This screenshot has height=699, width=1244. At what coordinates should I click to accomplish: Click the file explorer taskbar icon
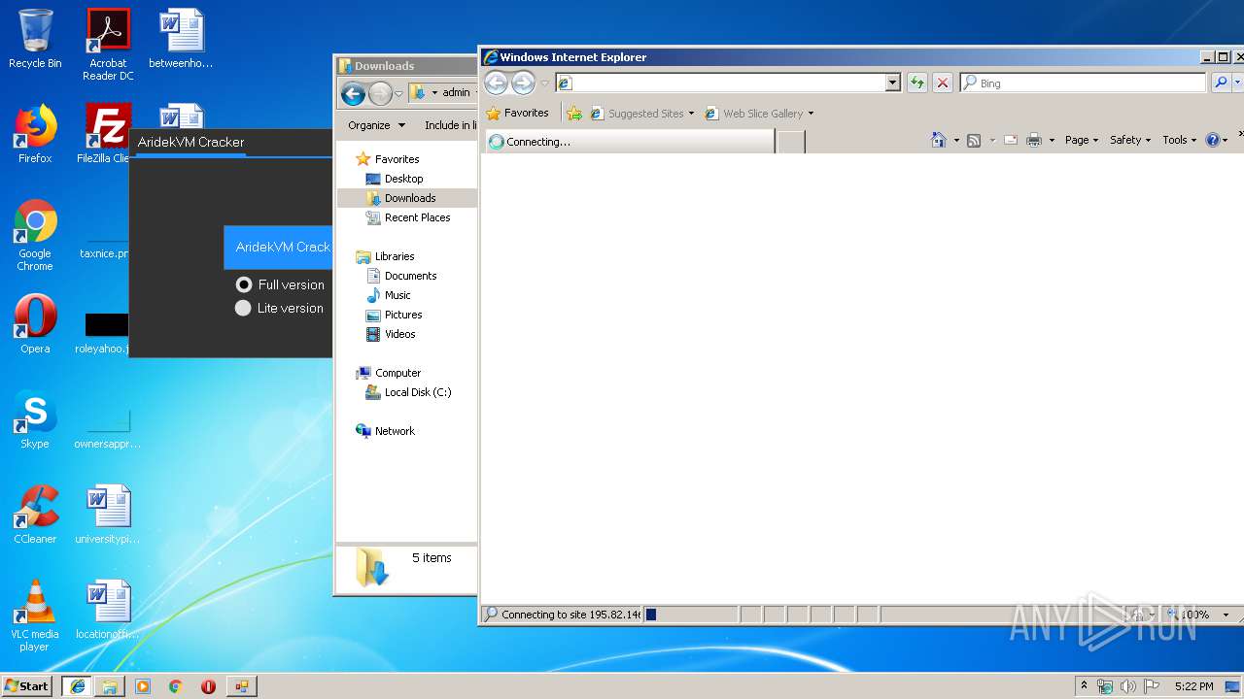[110, 686]
